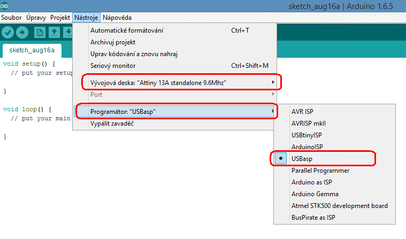Viewport: 406px width, 239px height.
Task: Select Arduino Gemma programmer
Action: tap(334, 194)
